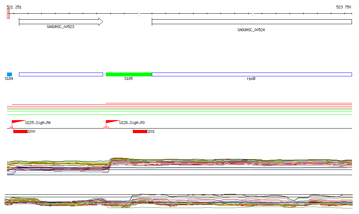
Task: Click the SAOUHSC_00524 text label
Action: 251,30
